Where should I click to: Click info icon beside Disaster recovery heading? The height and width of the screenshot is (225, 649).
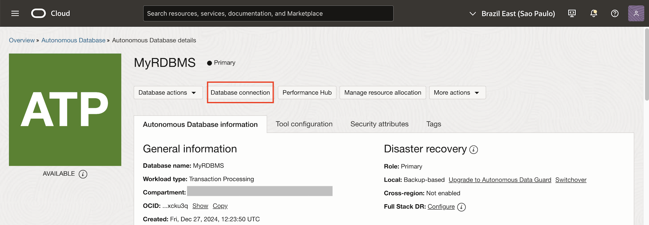(x=473, y=150)
